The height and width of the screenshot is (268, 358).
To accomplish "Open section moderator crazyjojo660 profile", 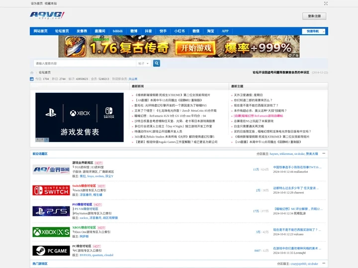I will tap(298, 264).
